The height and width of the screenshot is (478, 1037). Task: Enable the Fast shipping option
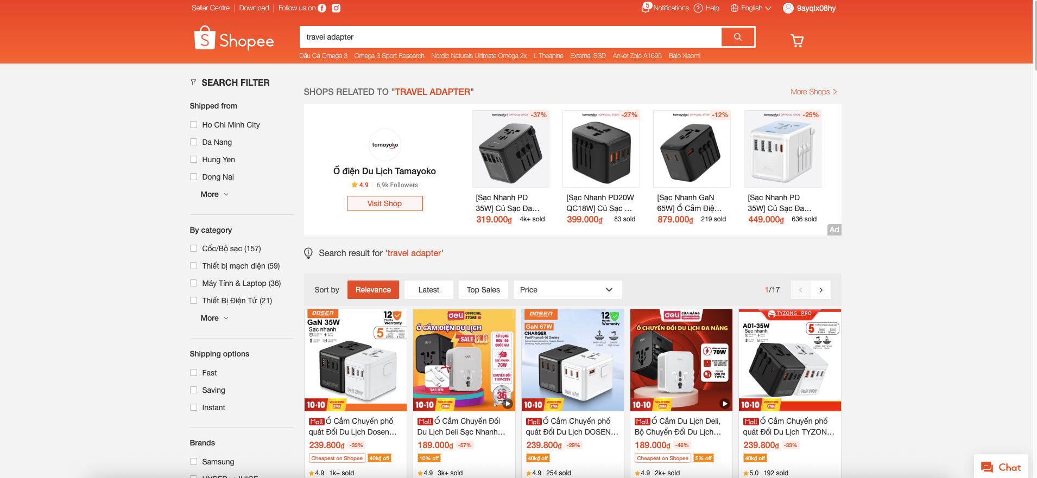coord(193,373)
